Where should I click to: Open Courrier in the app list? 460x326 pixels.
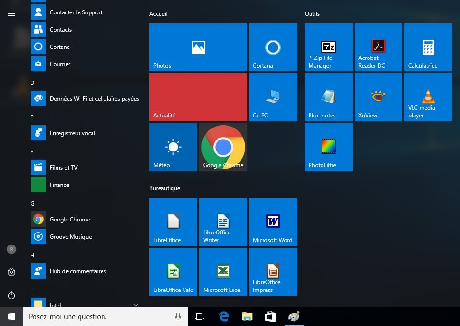click(x=85, y=64)
